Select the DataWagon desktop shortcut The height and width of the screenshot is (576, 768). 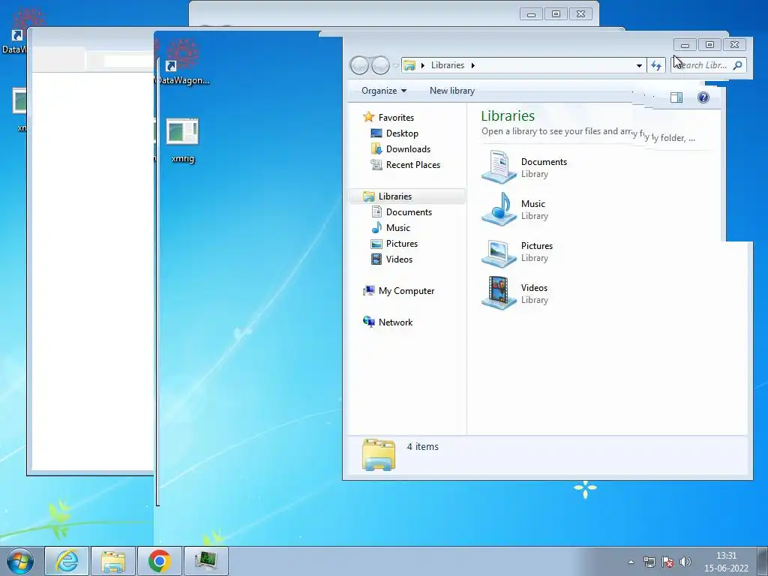(x=182, y=63)
